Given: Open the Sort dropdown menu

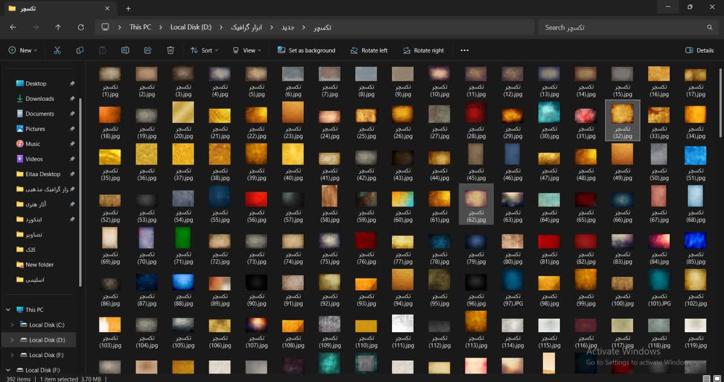Looking at the screenshot, I should (201, 50).
